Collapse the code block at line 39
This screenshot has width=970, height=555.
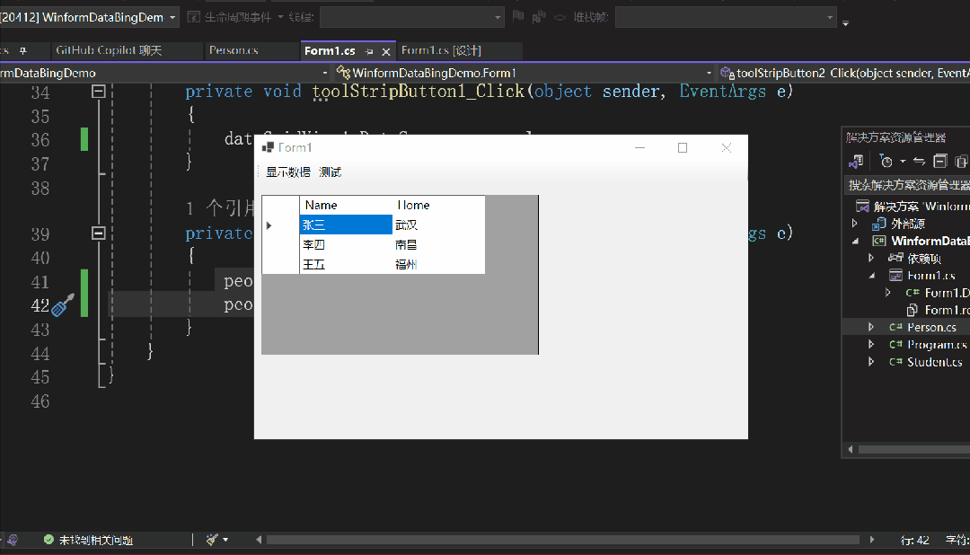point(99,233)
